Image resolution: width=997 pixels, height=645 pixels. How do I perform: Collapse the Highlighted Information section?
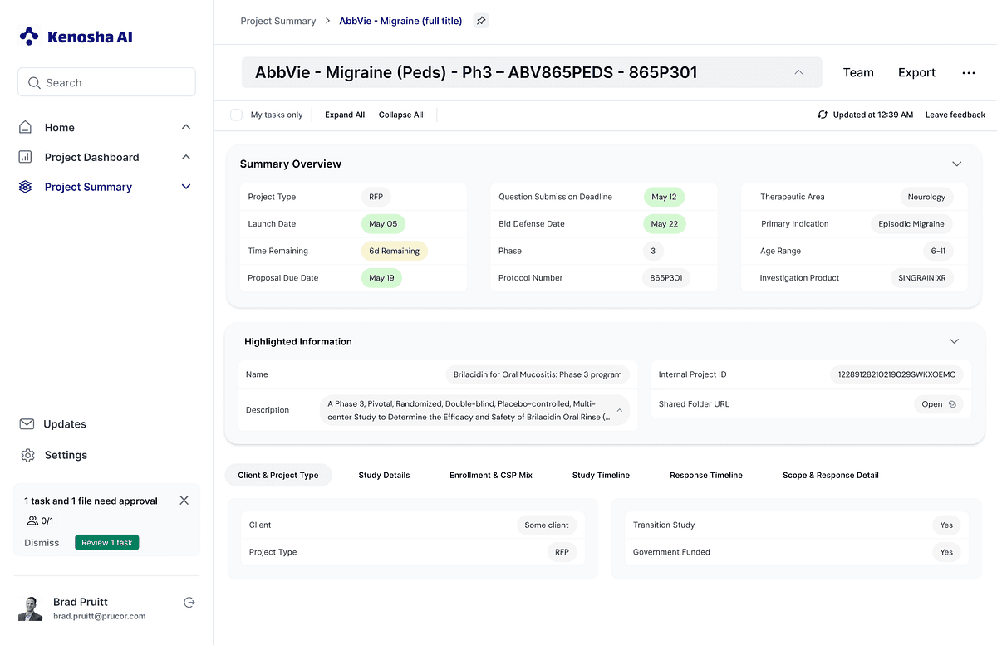tap(955, 341)
